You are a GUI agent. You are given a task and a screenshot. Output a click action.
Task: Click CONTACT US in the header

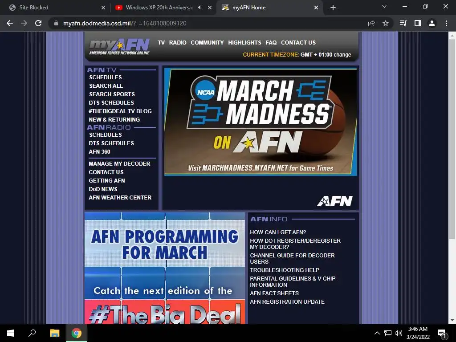point(298,42)
